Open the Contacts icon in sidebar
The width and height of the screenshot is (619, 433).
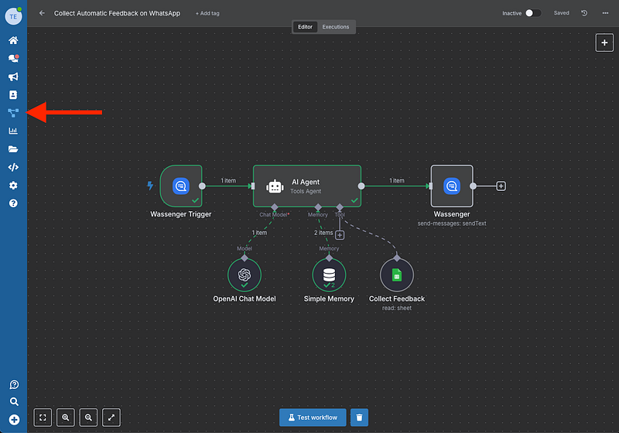click(13, 95)
